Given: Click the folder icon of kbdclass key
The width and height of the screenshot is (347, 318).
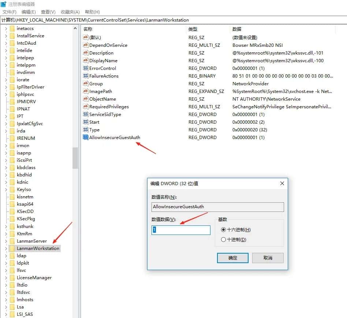Looking at the screenshot, I should (12, 168).
